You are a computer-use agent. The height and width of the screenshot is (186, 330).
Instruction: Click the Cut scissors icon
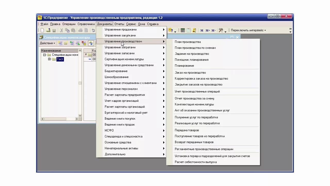coord(61,30)
